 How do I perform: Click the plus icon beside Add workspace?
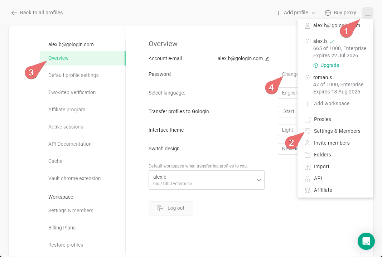pyautogui.click(x=308, y=104)
